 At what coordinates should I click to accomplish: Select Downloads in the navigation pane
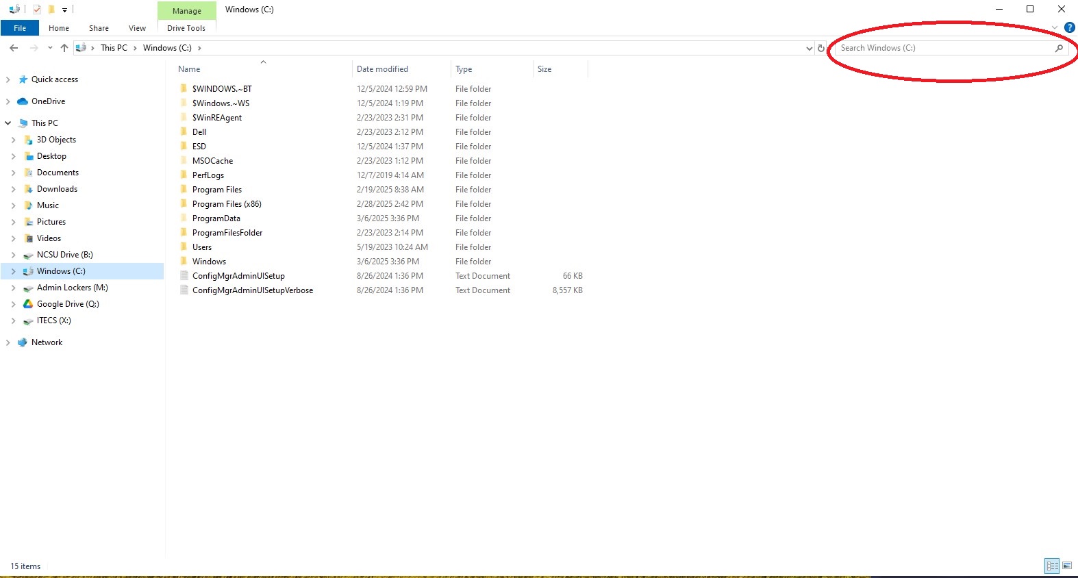tap(57, 189)
